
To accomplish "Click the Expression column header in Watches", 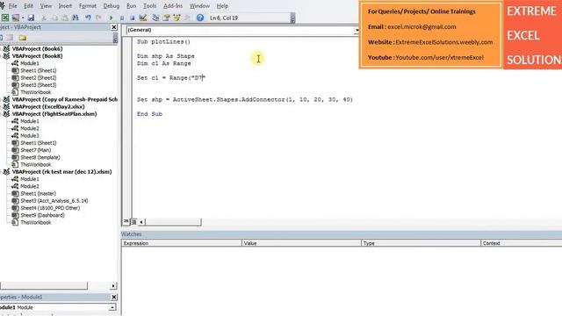I will click(182, 243).
